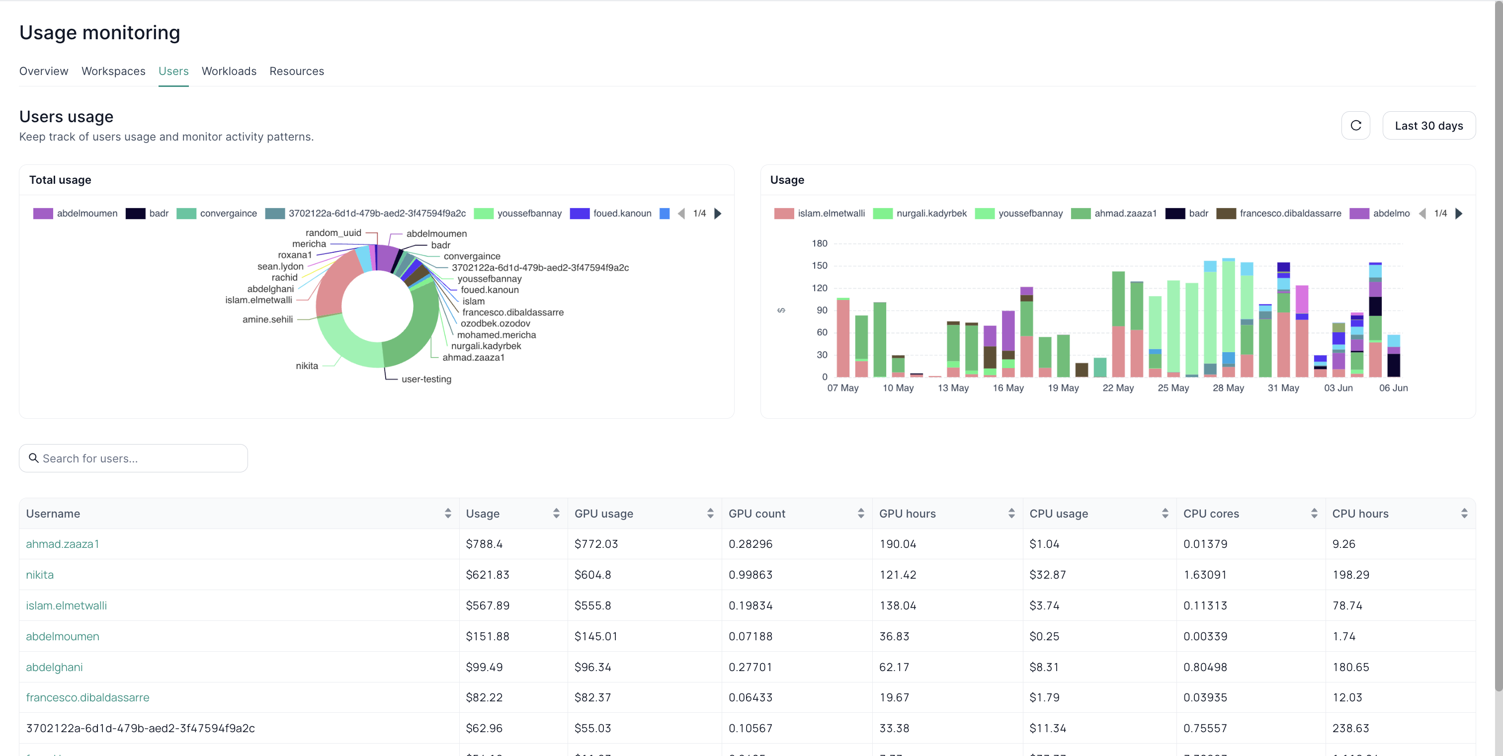Sort by GPU usage column arrows
The width and height of the screenshot is (1503, 756).
click(710, 513)
